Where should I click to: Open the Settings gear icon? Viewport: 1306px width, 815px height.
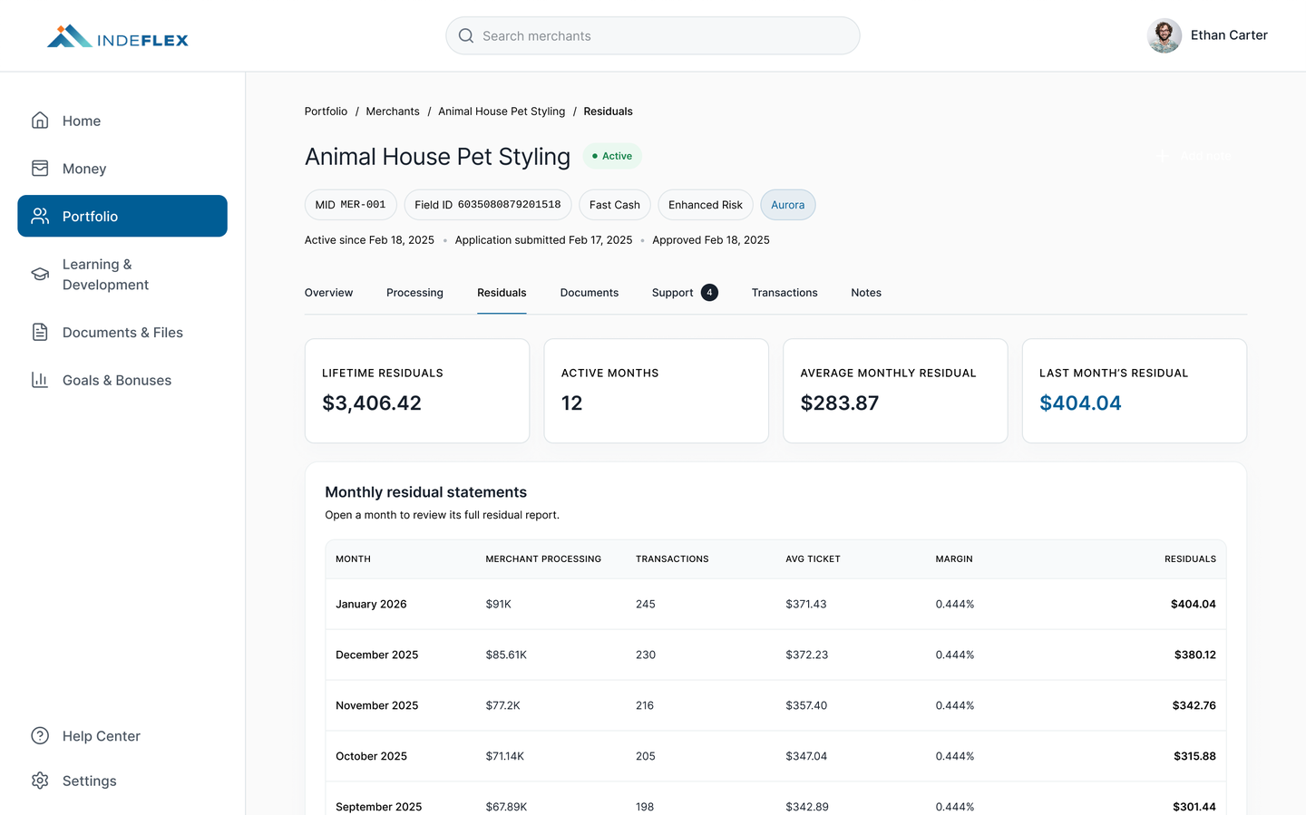(x=40, y=781)
